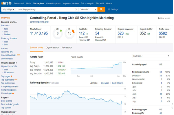
Task: Open the Top content sidebar link
Action: tap(6, 108)
